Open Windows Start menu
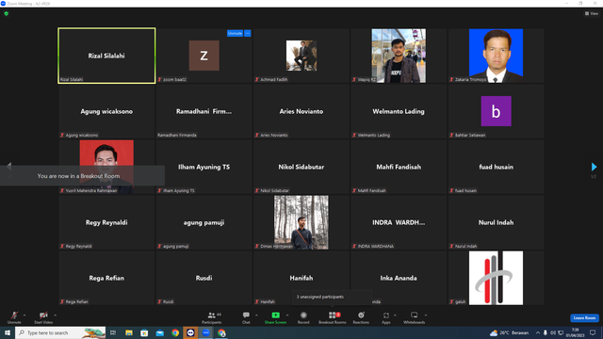This screenshot has height=339, width=603. [x=8, y=332]
